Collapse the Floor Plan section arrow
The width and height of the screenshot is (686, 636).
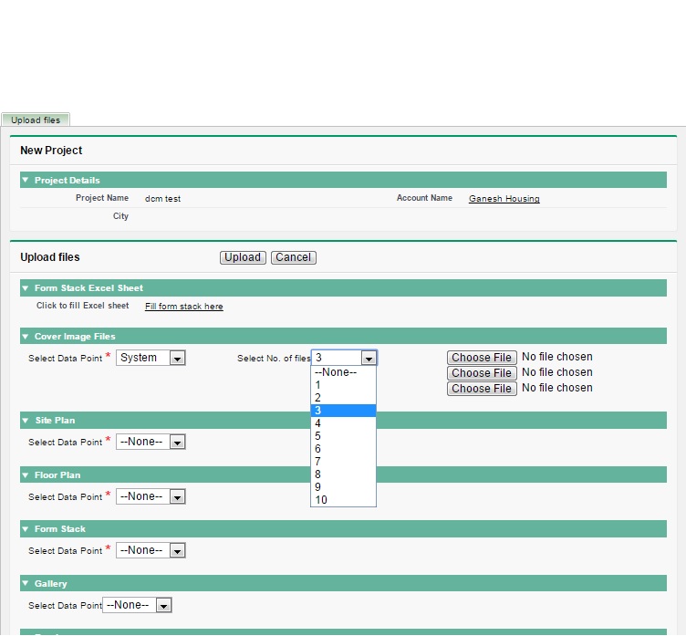click(26, 475)
